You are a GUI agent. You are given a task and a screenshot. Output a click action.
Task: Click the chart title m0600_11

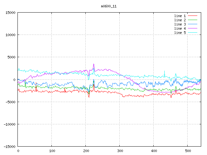pos(109,6)
